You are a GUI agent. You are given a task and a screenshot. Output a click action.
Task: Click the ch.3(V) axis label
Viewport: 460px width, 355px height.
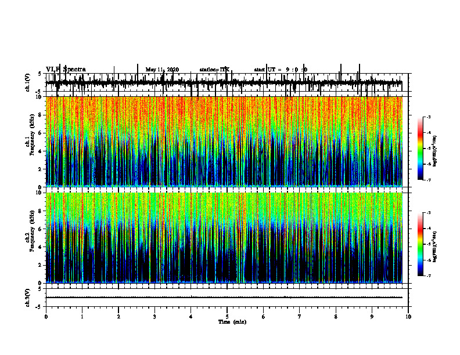coord(27,298)
